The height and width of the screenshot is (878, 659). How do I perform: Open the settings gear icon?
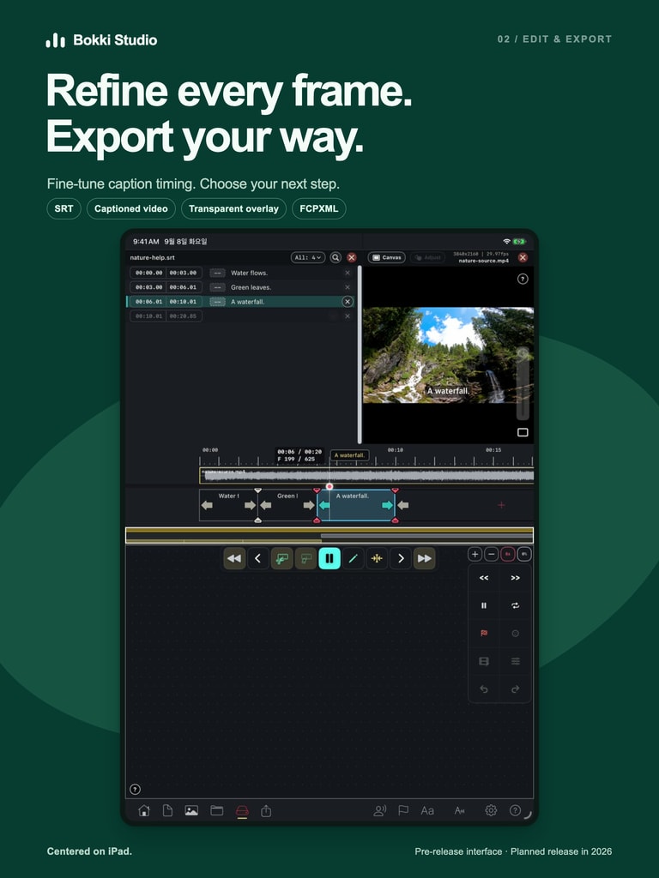point(491,810)
